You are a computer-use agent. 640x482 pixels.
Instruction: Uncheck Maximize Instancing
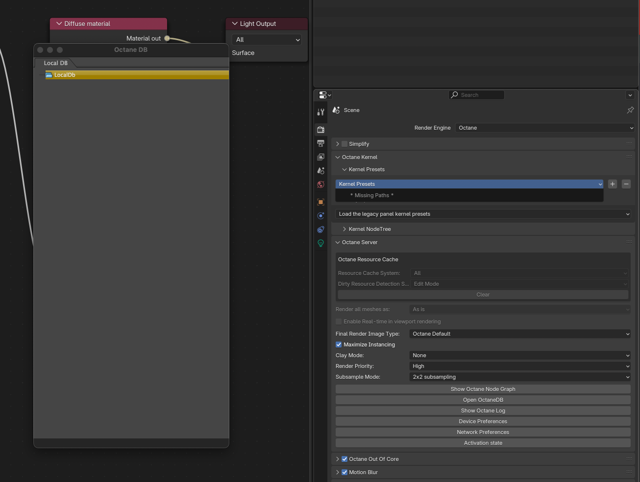(x=339, y=344)
